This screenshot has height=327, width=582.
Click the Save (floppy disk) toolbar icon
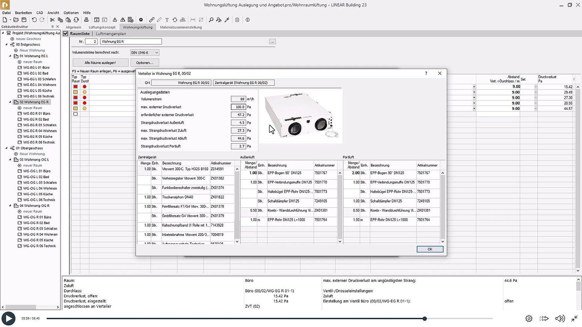[24, 20]
